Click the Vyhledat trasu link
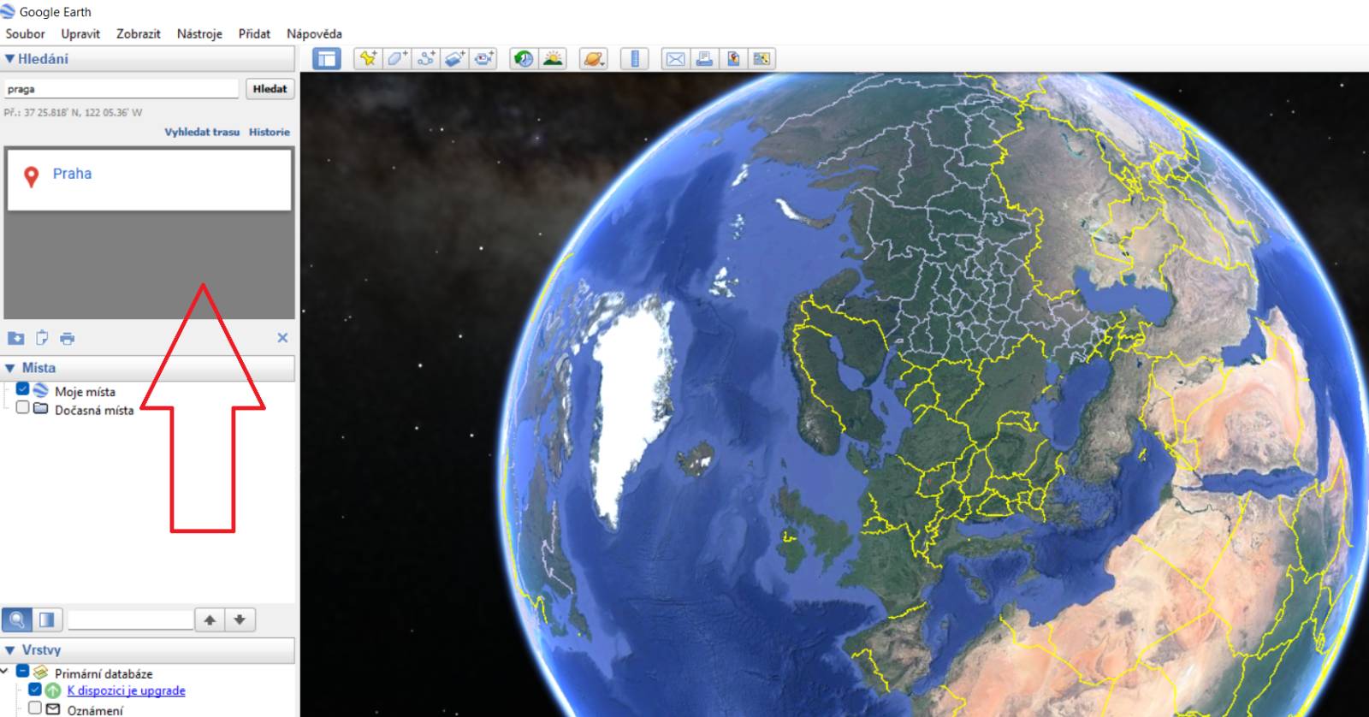 (202, 132)
